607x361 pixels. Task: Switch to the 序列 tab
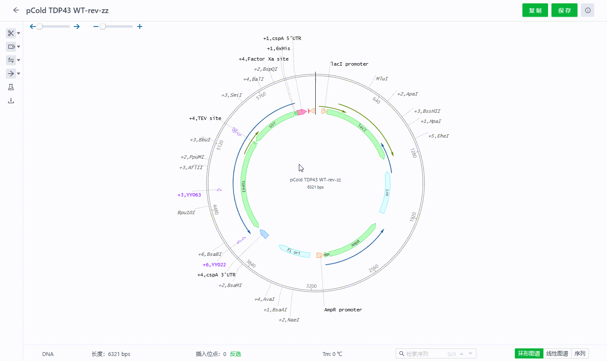pyautogui.click(x=580, y=353)
